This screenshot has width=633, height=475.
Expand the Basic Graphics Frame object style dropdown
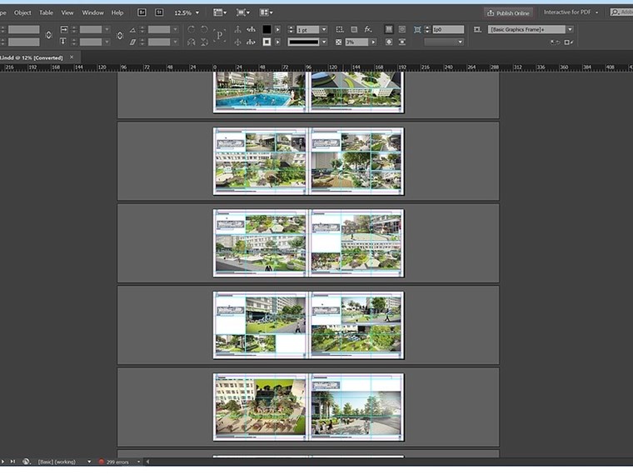(570, 29)
